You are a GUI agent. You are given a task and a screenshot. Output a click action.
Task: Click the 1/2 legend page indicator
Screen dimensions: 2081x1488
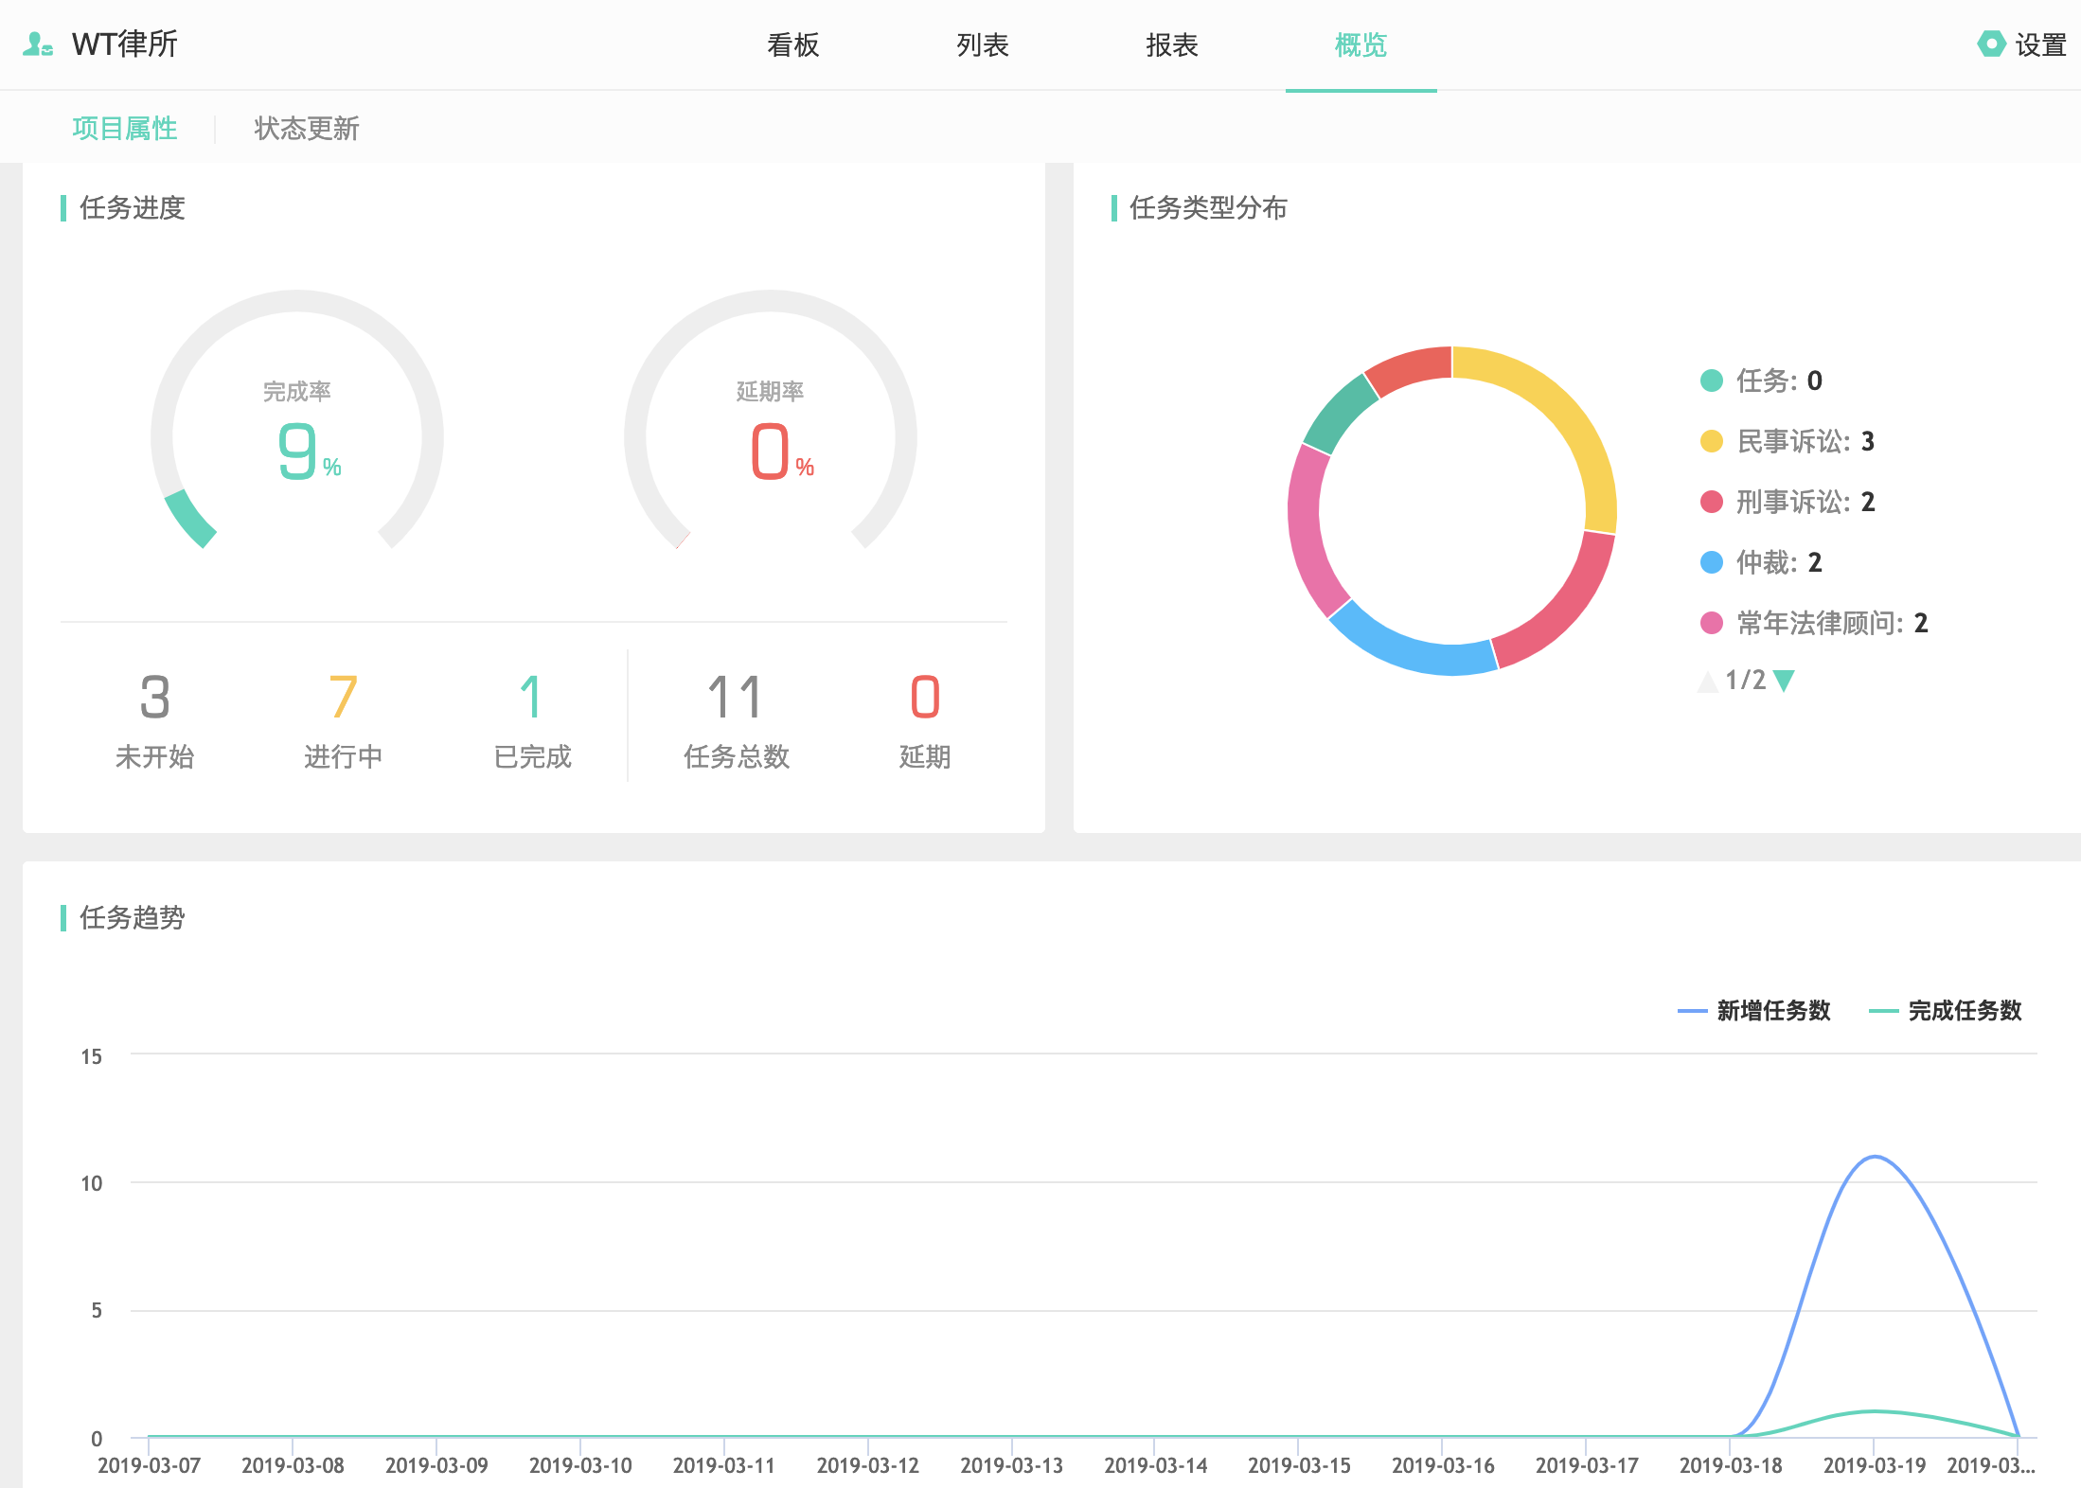pos(1746,681)
